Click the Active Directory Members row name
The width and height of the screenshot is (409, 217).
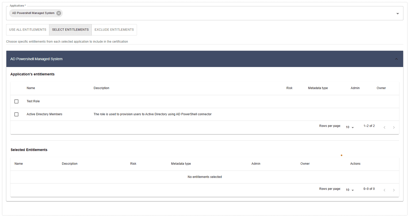[44, 114]
